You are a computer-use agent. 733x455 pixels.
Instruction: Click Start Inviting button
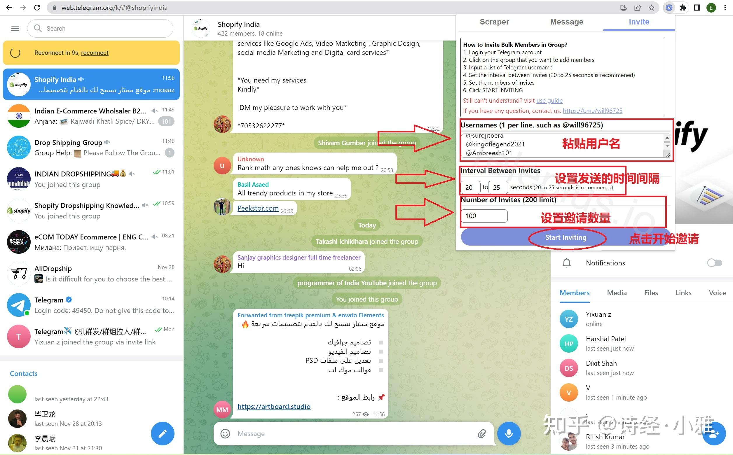[566, 237]
